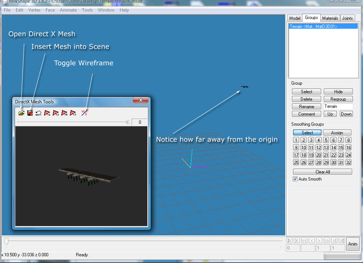Click the group name field containing Terrain

pos(338,106)
